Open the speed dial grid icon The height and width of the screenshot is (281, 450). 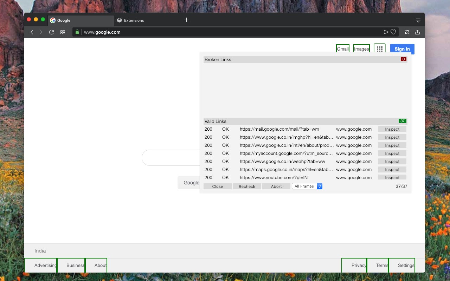tap(63, 32)
